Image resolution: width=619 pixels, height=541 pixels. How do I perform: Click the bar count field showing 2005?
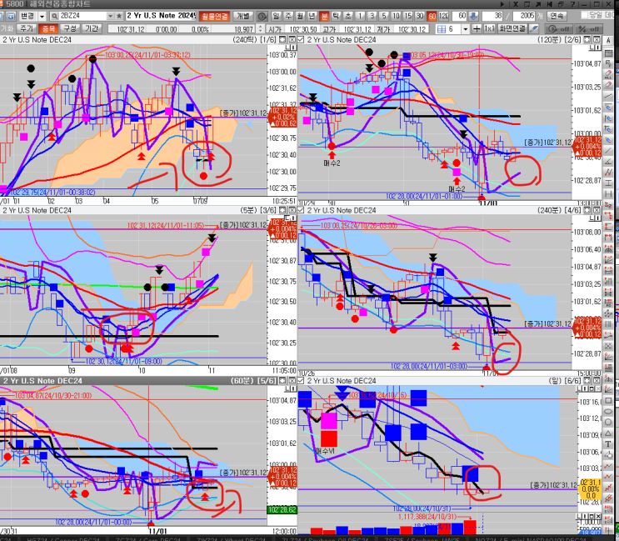[x=524, y=16]
